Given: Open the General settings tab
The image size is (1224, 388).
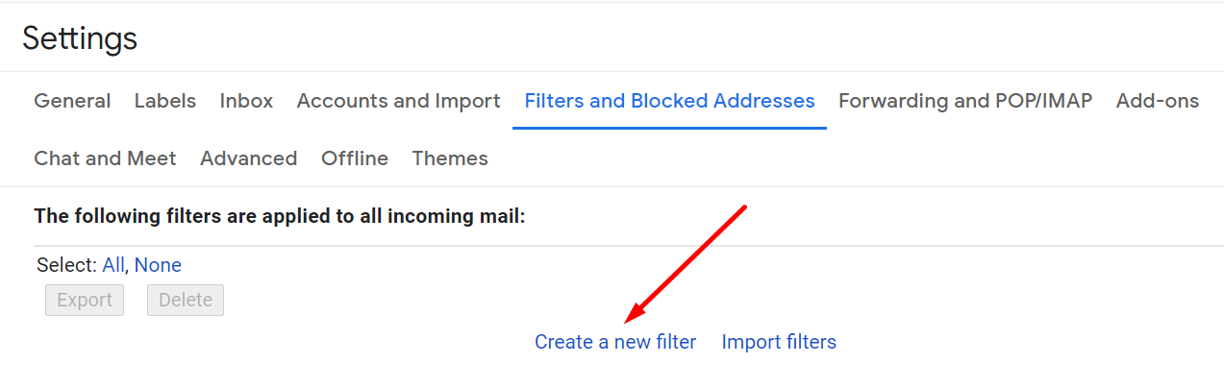Looking at the screenshot, I should pyautogui.click(x=72, y=101).
